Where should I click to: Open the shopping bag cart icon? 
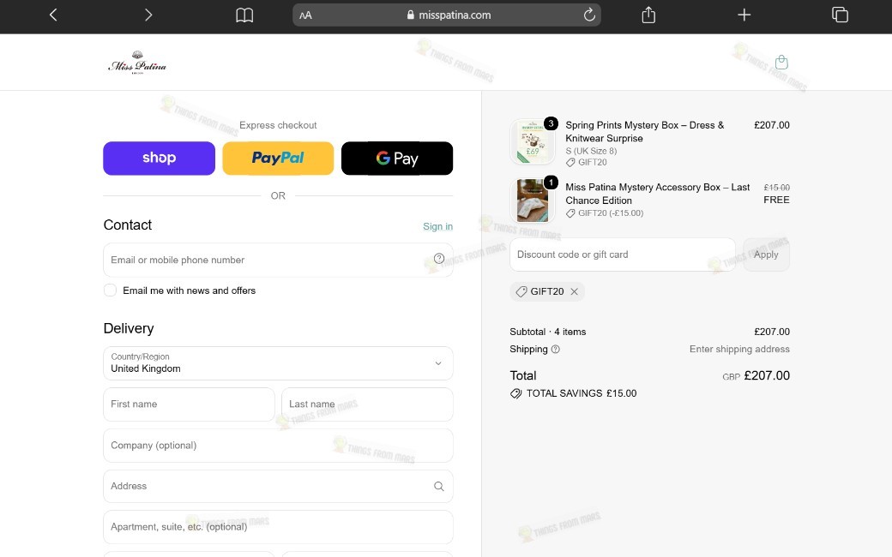(781, 62)
